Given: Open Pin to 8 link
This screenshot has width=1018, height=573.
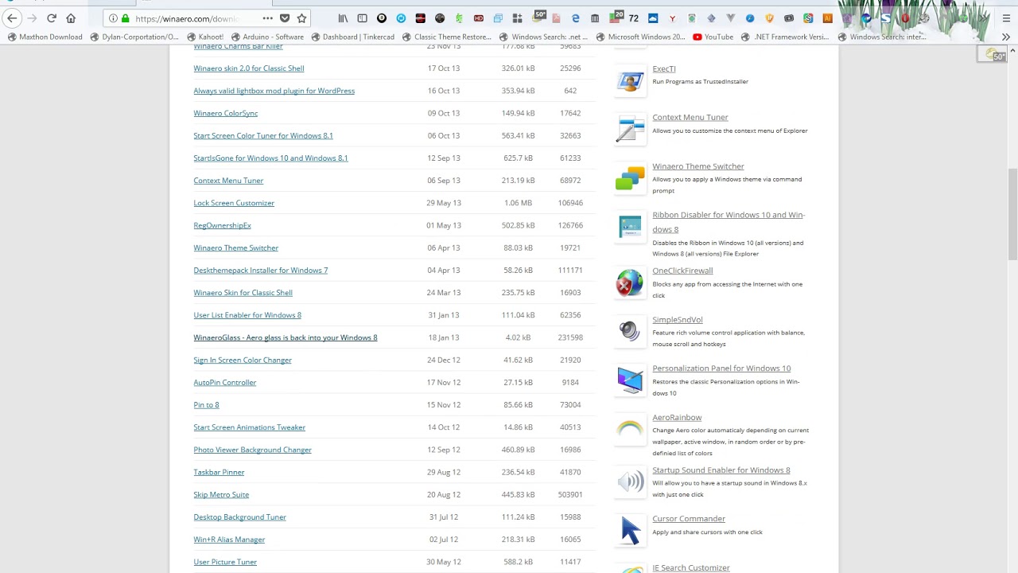Looking at the screenshot, I should pyautogui.click(x=206, y=404).
